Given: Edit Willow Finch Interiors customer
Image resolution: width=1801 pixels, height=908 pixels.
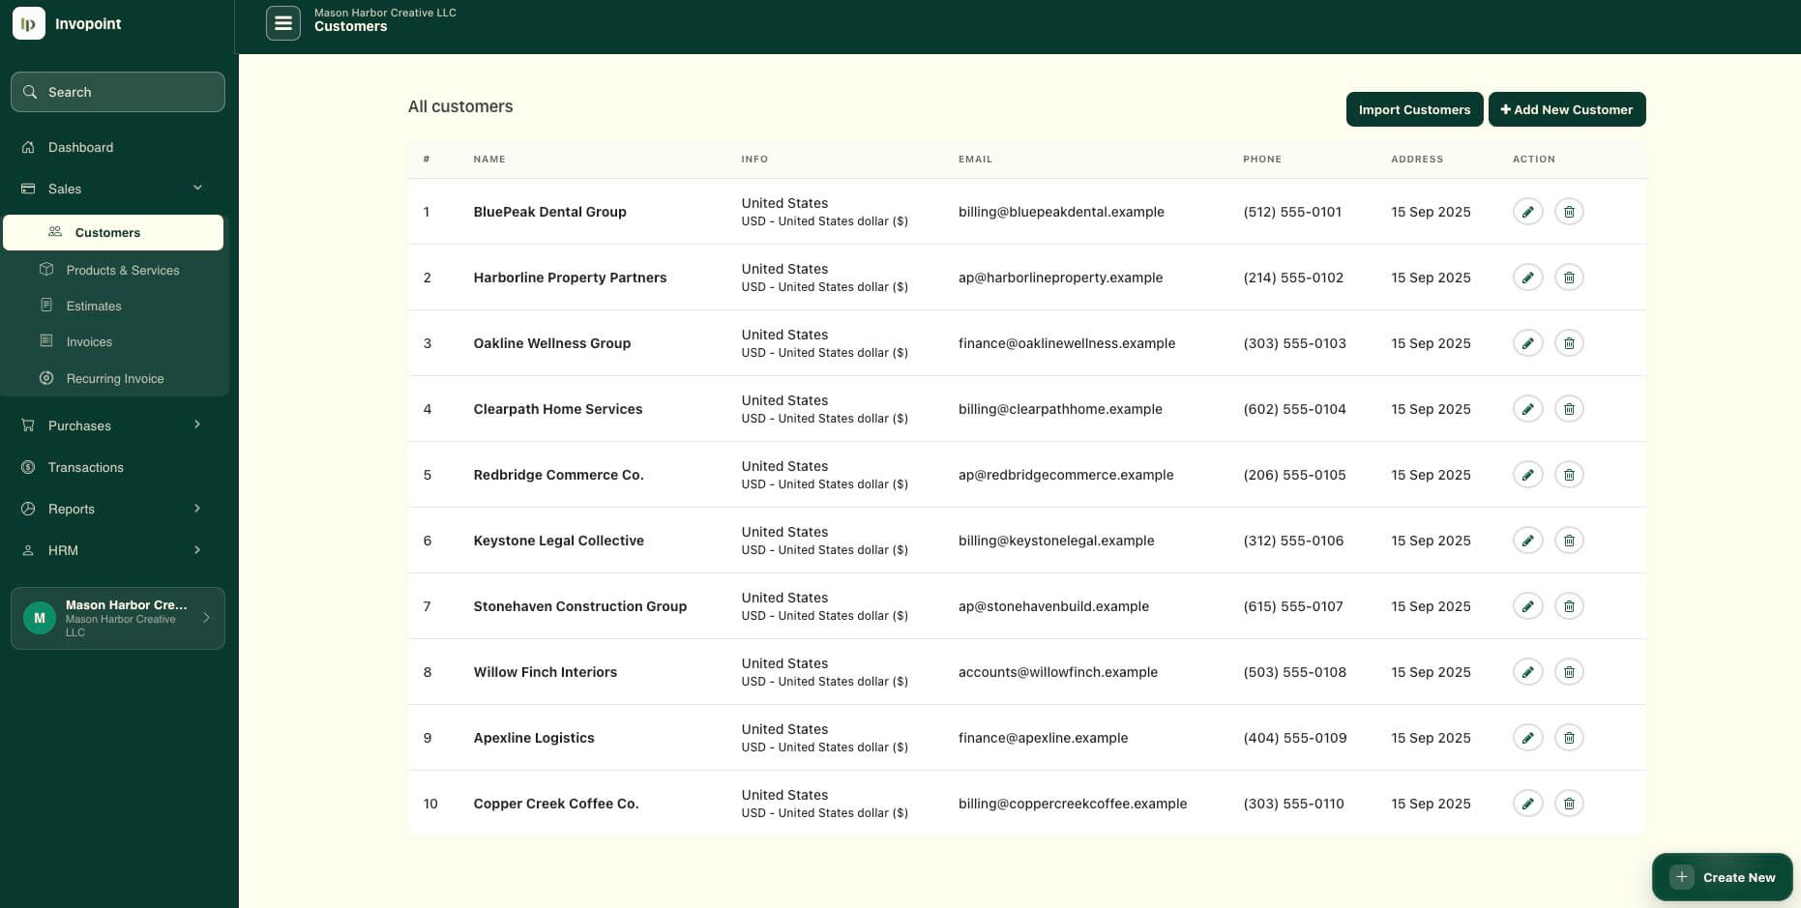Looking at the screenshot, I should tap(1527, 672).
